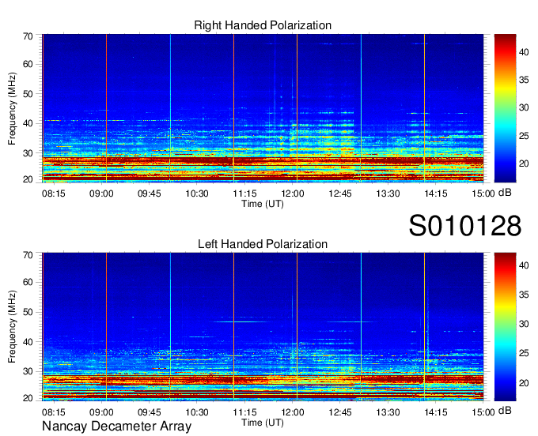Click the 'Left Handed Polarization' title
Viewport: 538px width, 436px height.
263,244
